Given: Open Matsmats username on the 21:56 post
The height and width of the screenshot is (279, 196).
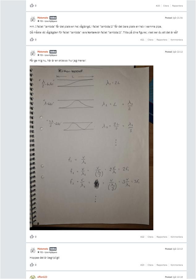Looking at the screenshot, I should (43, 18).
